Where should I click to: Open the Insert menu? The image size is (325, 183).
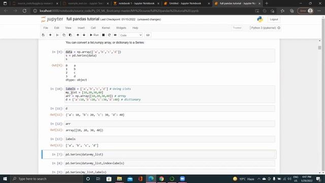click(81, 28)
